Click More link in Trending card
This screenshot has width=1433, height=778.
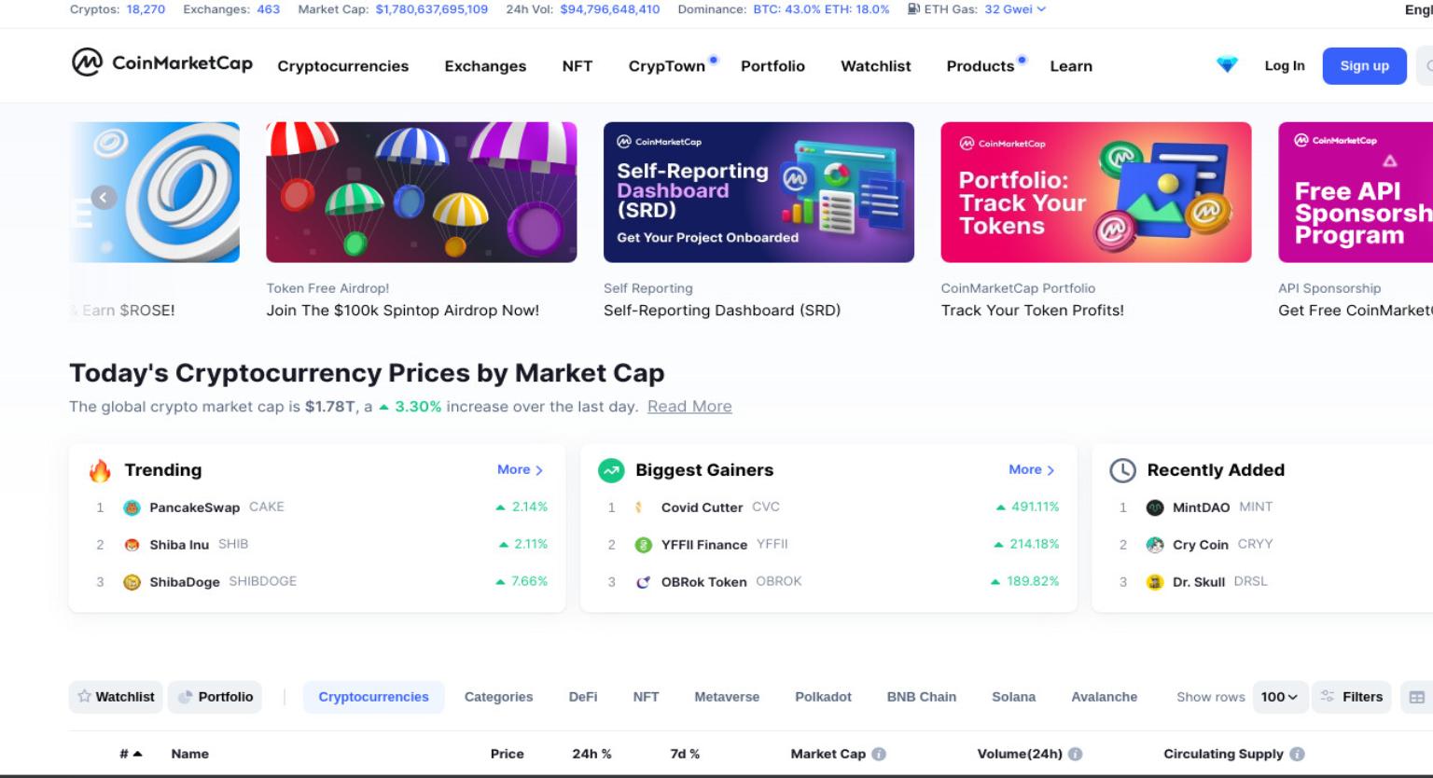tap(520, 469)
